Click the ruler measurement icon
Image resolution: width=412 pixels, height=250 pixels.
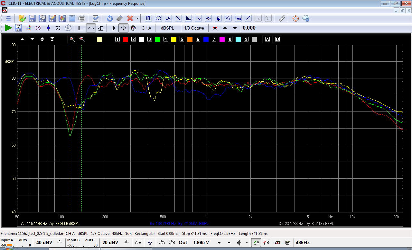point(282,18)
